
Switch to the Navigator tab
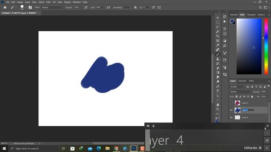tap(251, 15)
